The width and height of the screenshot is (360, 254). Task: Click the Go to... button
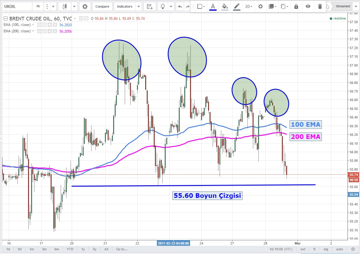click(122, 249)
